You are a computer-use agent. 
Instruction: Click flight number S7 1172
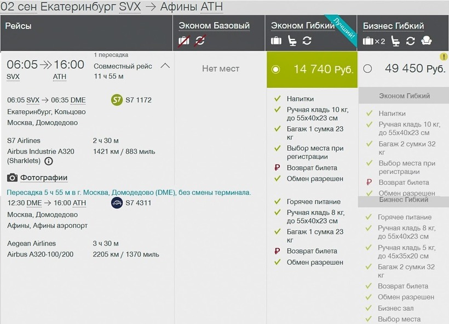coord(139,100)
